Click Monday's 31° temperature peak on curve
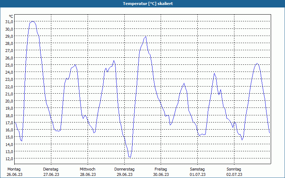Viewport: 285px width, 178px height. click(x=33, y=21)
